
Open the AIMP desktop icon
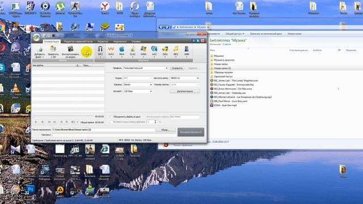click(60, 192)
